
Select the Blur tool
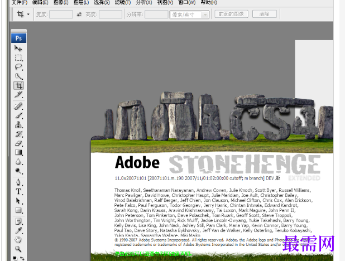[18, 162]
